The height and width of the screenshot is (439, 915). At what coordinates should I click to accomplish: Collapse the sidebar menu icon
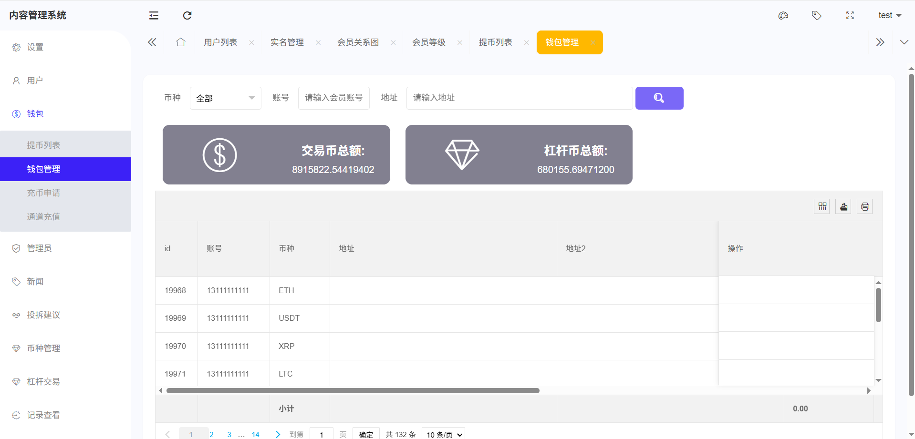pos(154,16)
